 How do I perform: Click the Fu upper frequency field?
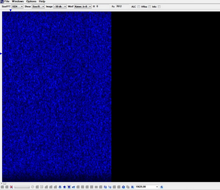[x=122, y=6]
